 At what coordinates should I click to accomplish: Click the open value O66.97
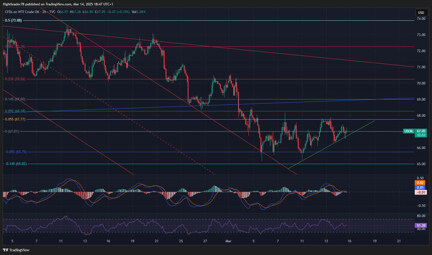(63, 12)
